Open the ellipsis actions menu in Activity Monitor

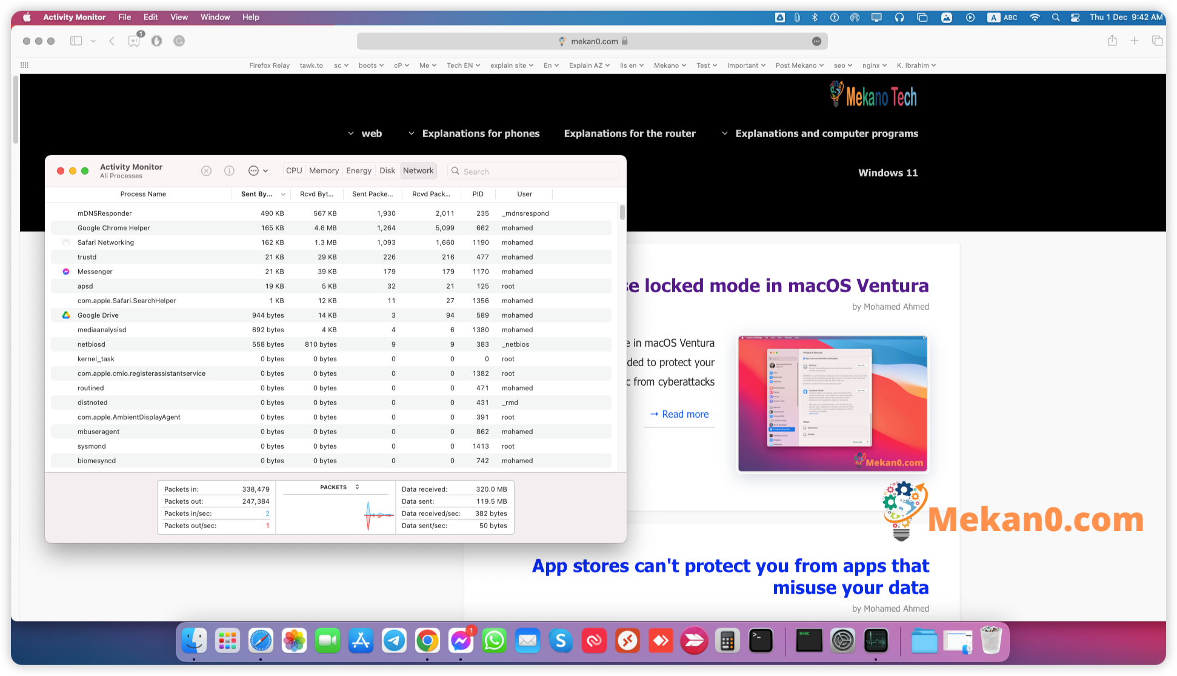(x=258, y=171)
